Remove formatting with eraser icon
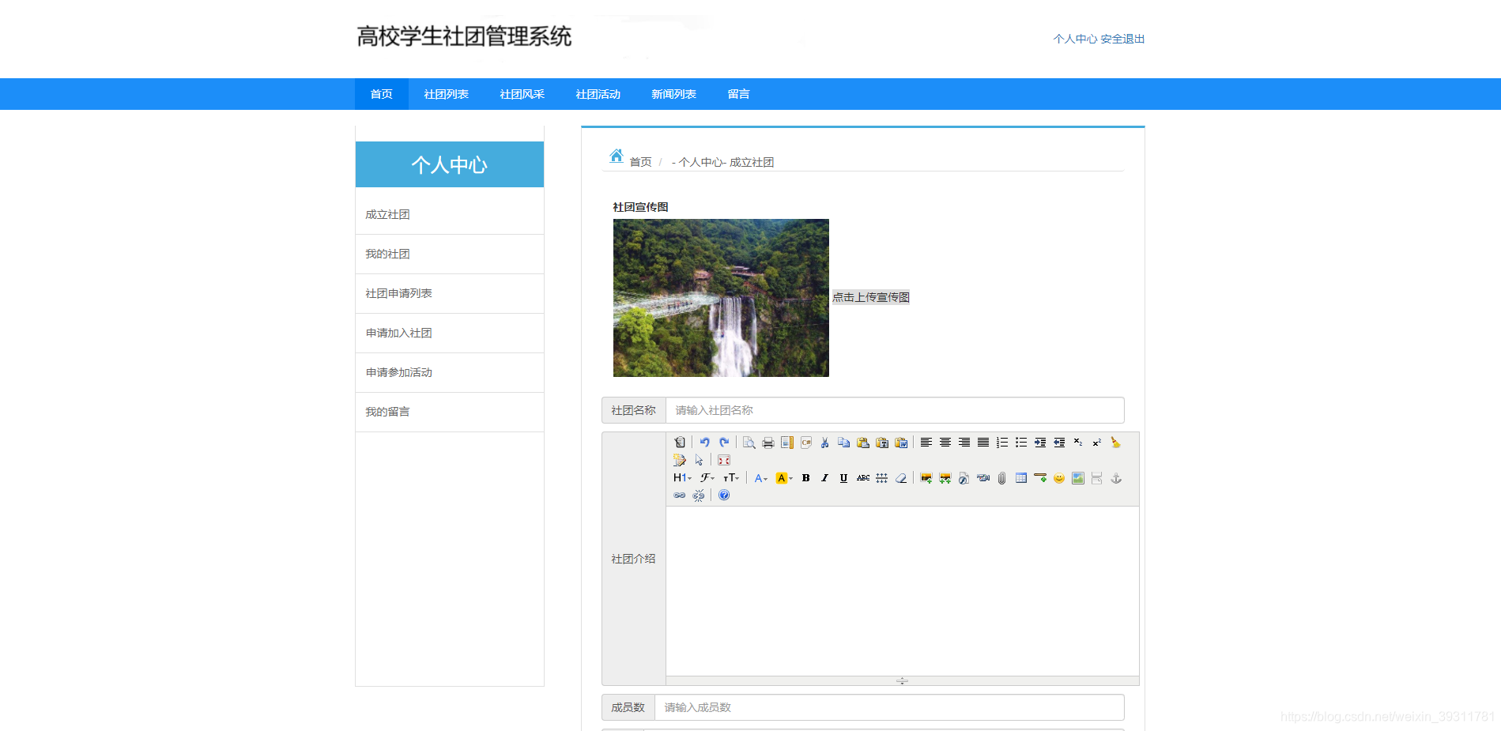Viewport: 1501px width, 731px height. pyautogui.click(x=901, y=478)
